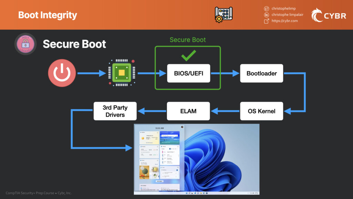
Task: Click the red power button icon
Action: click(62, 73)
